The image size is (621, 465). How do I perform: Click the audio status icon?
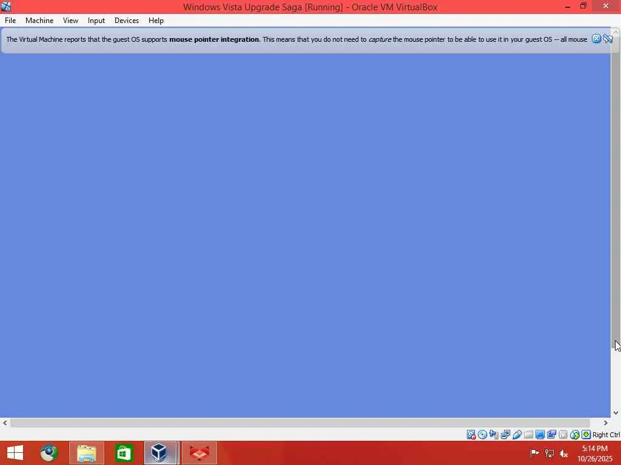pyautogui.click(x=494, y=435)
